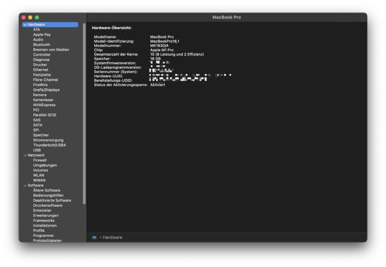This screenshot has height=267, width=386.
Task: Select Programme in the software list
Action: pyautogui.click(x=43, y=235)
